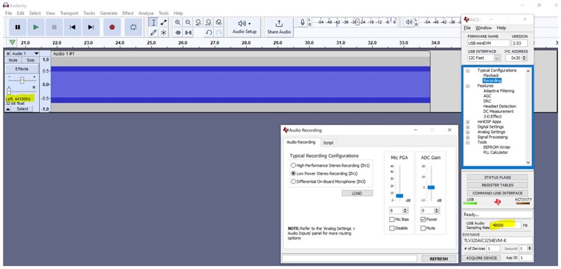Open the Audio Setup dropdown
The image size is (561, 269).
point(244,27)
